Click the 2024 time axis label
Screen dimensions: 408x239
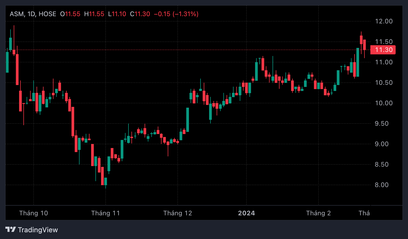tap(246, 213)
